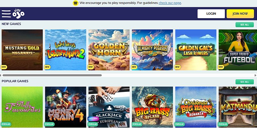
Task: Select Golden Gal's Cash Towers game
Action: tap(196, 50)
